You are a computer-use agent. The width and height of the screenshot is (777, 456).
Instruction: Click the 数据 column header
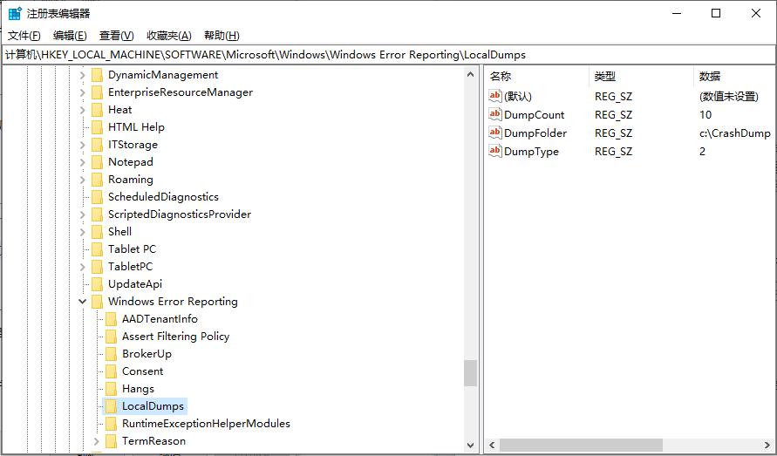point(734,77)
